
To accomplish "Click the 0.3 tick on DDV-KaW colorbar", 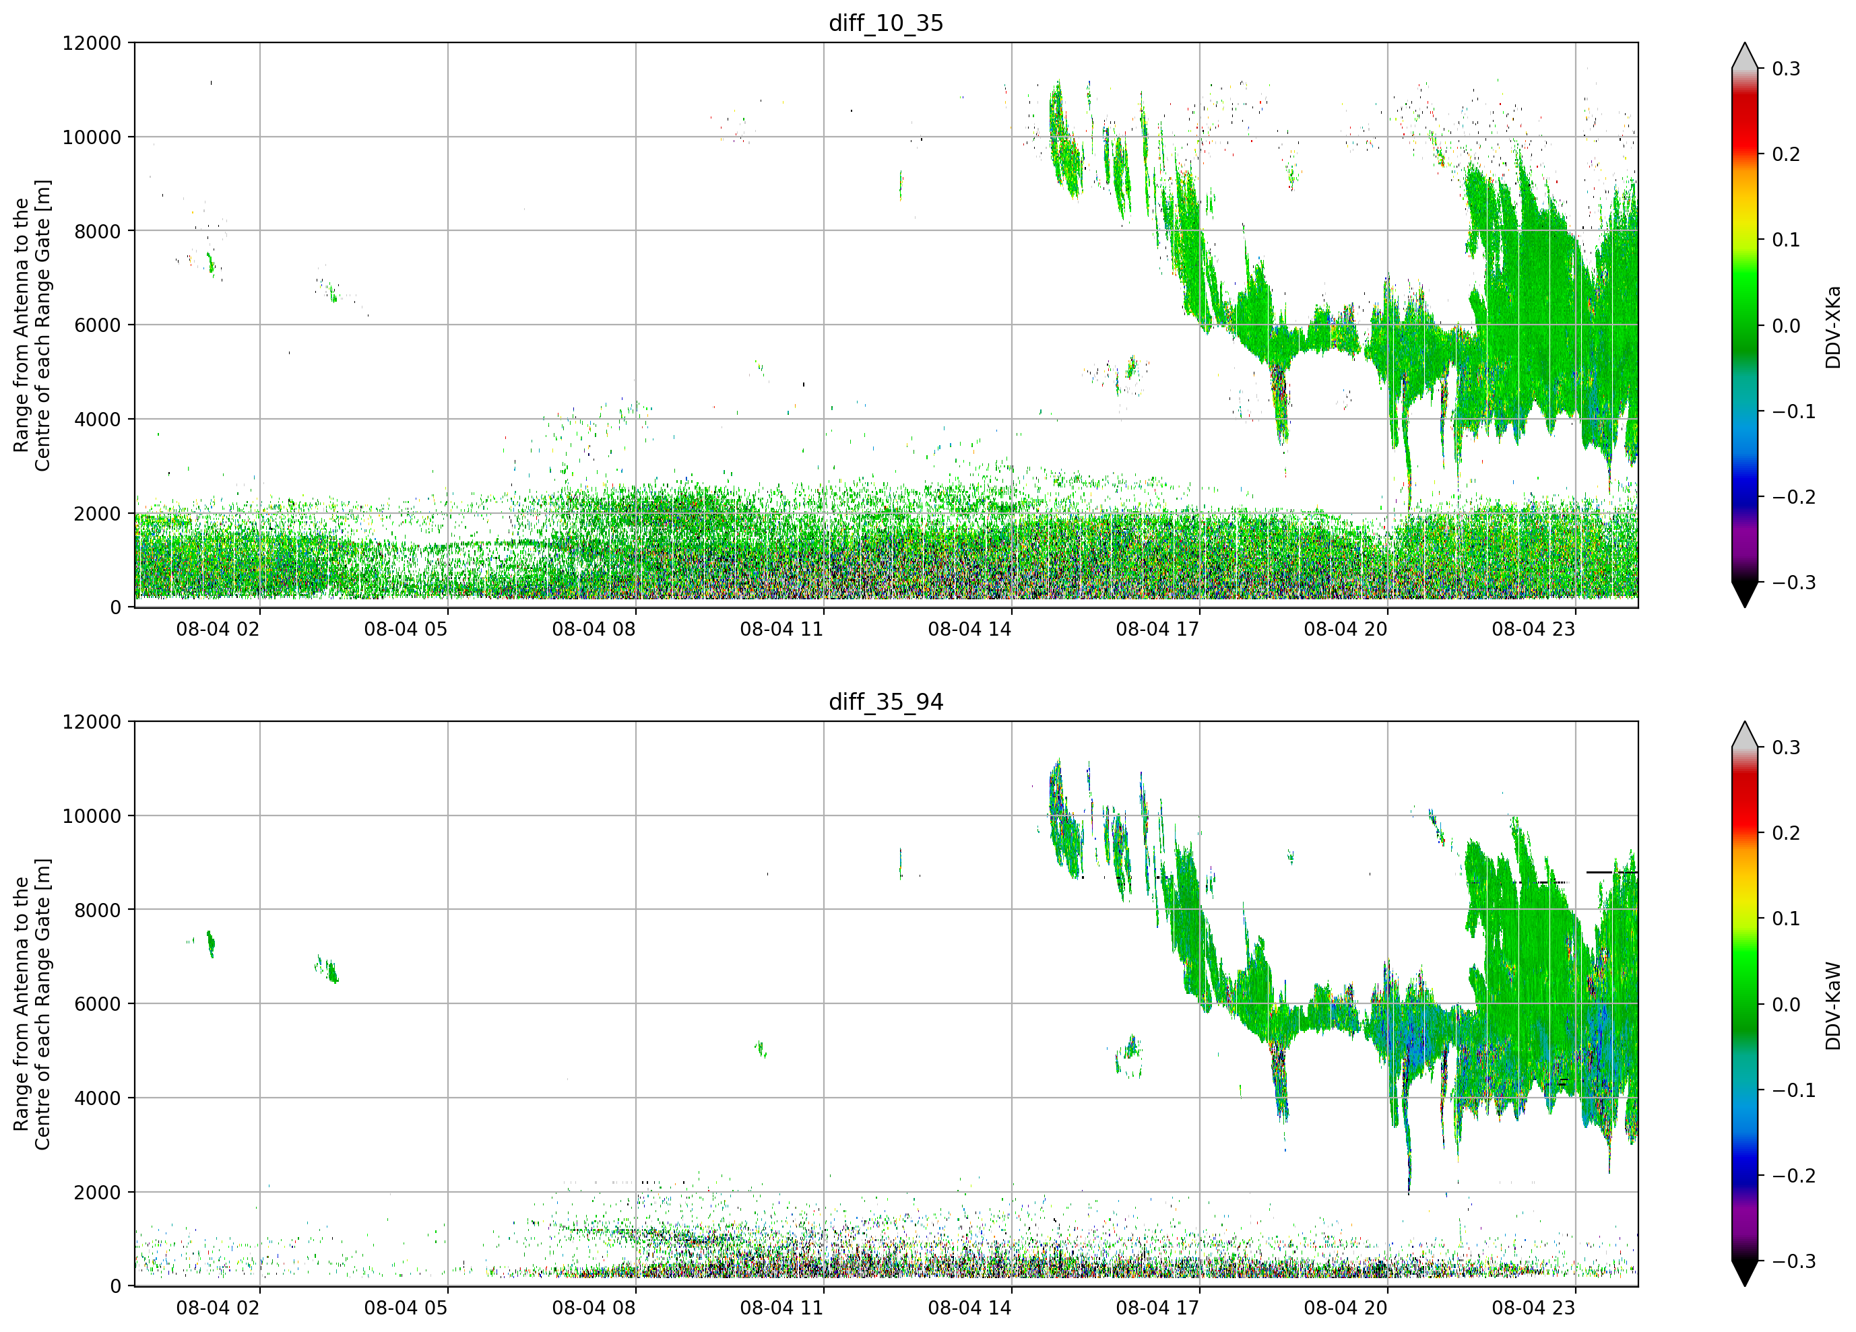I will [x=1786, y=747].
